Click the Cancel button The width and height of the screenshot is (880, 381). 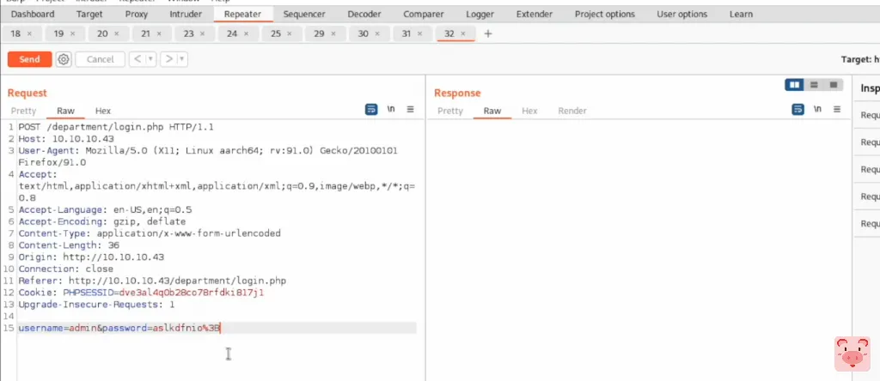pyautogui.click(x=100, y=59)
